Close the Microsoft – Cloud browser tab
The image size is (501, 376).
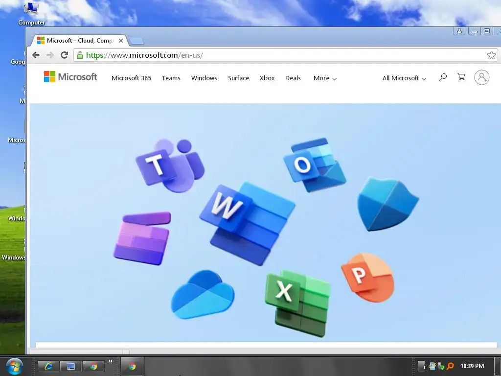click(x=121, y=41)
